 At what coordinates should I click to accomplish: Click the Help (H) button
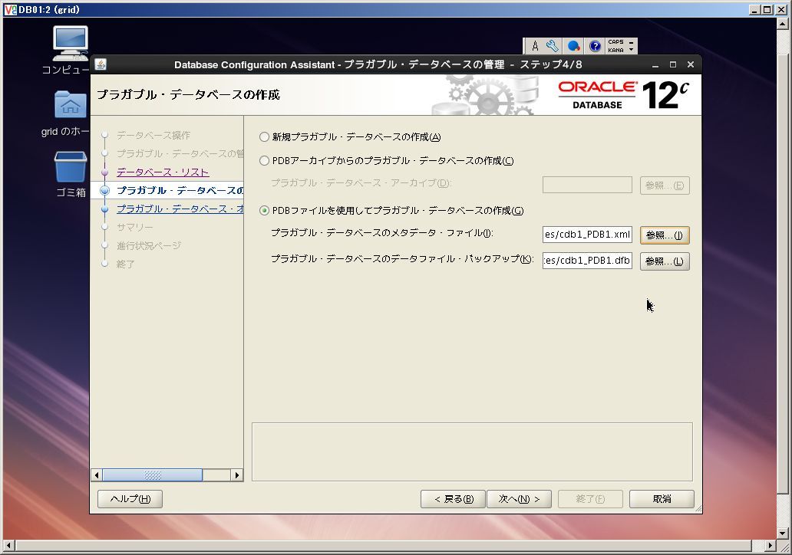coord(130,499)
